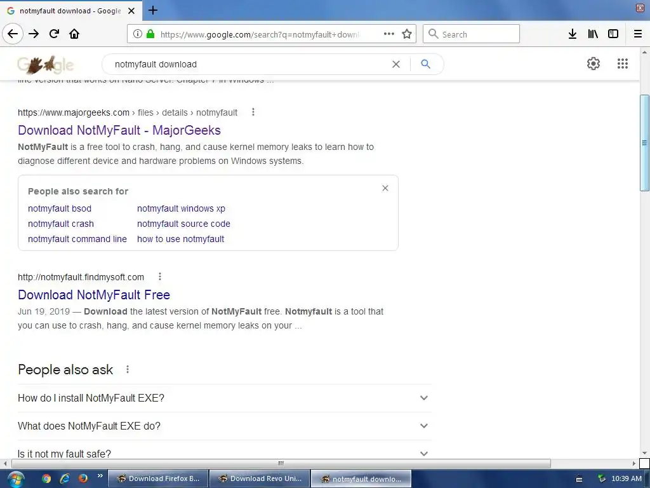This screenshot has height=488, width=650.
Task: Dismiss the People also search for box
Action: point(385,188)
